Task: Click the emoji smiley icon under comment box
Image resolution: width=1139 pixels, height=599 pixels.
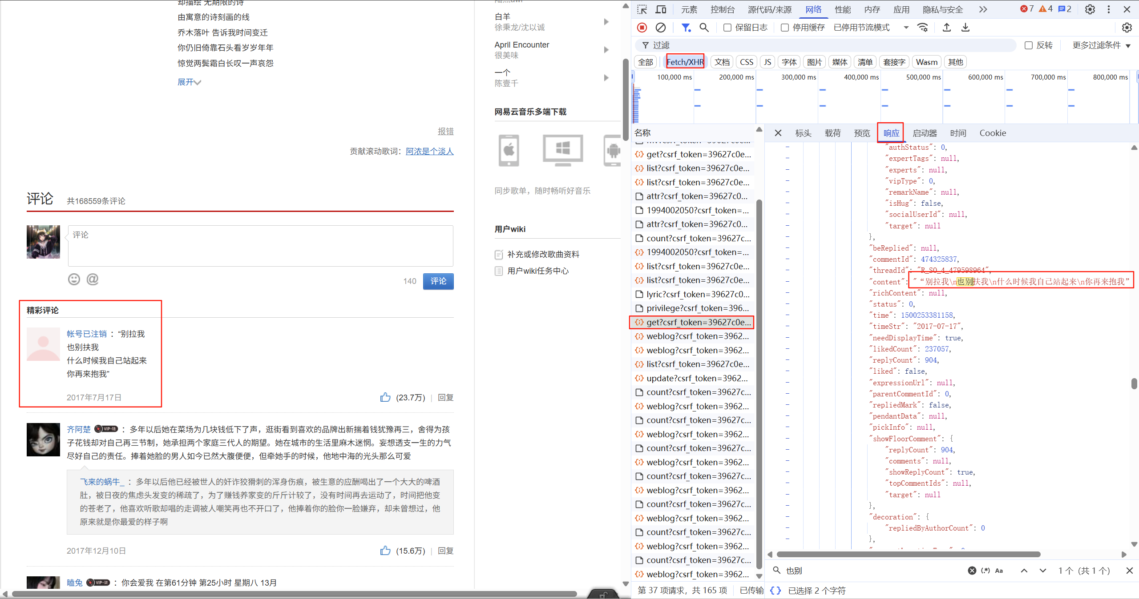Action: (74, 279)
